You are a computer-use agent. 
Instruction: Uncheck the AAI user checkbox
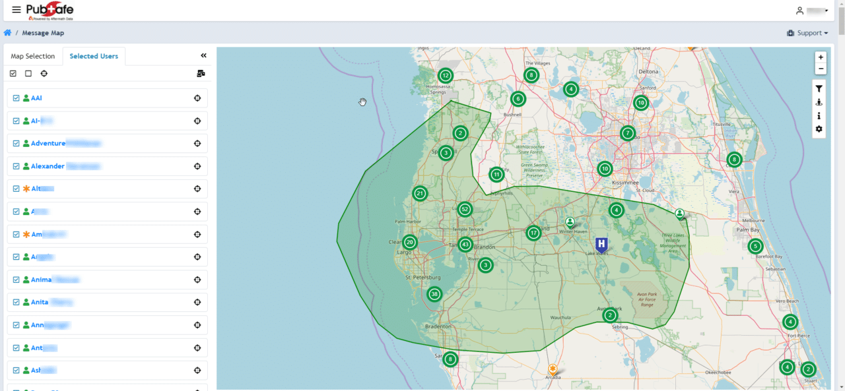(17, 98)
